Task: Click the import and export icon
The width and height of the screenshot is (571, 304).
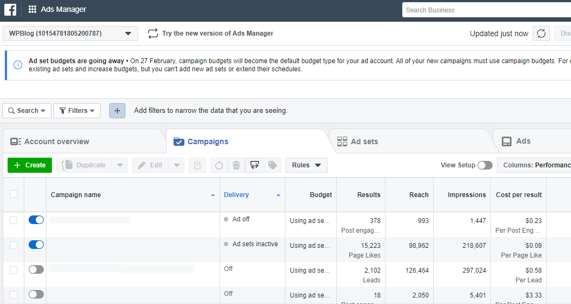Action: [255, 165]
